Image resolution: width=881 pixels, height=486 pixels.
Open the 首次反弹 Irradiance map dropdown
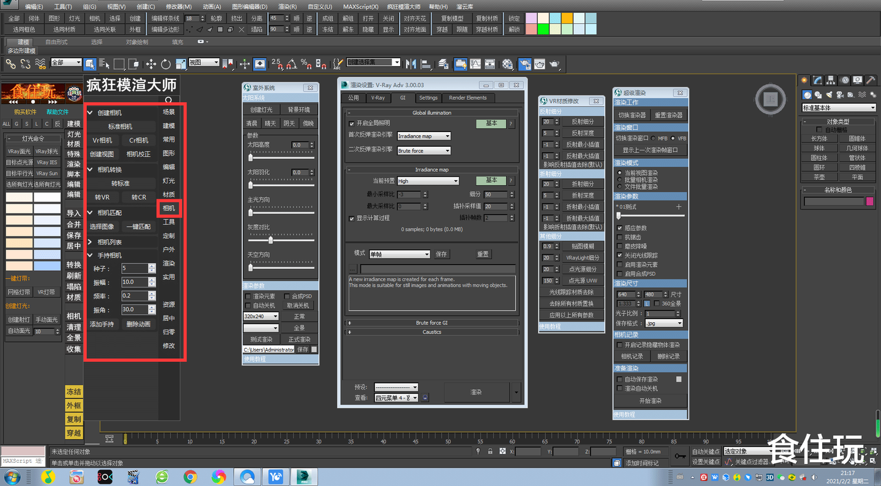(424, 136)
